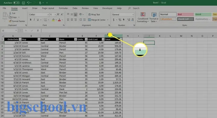Open the Region column filter dropdown
The width and height of the screenshot is (217, 118).
click(57, 39)
